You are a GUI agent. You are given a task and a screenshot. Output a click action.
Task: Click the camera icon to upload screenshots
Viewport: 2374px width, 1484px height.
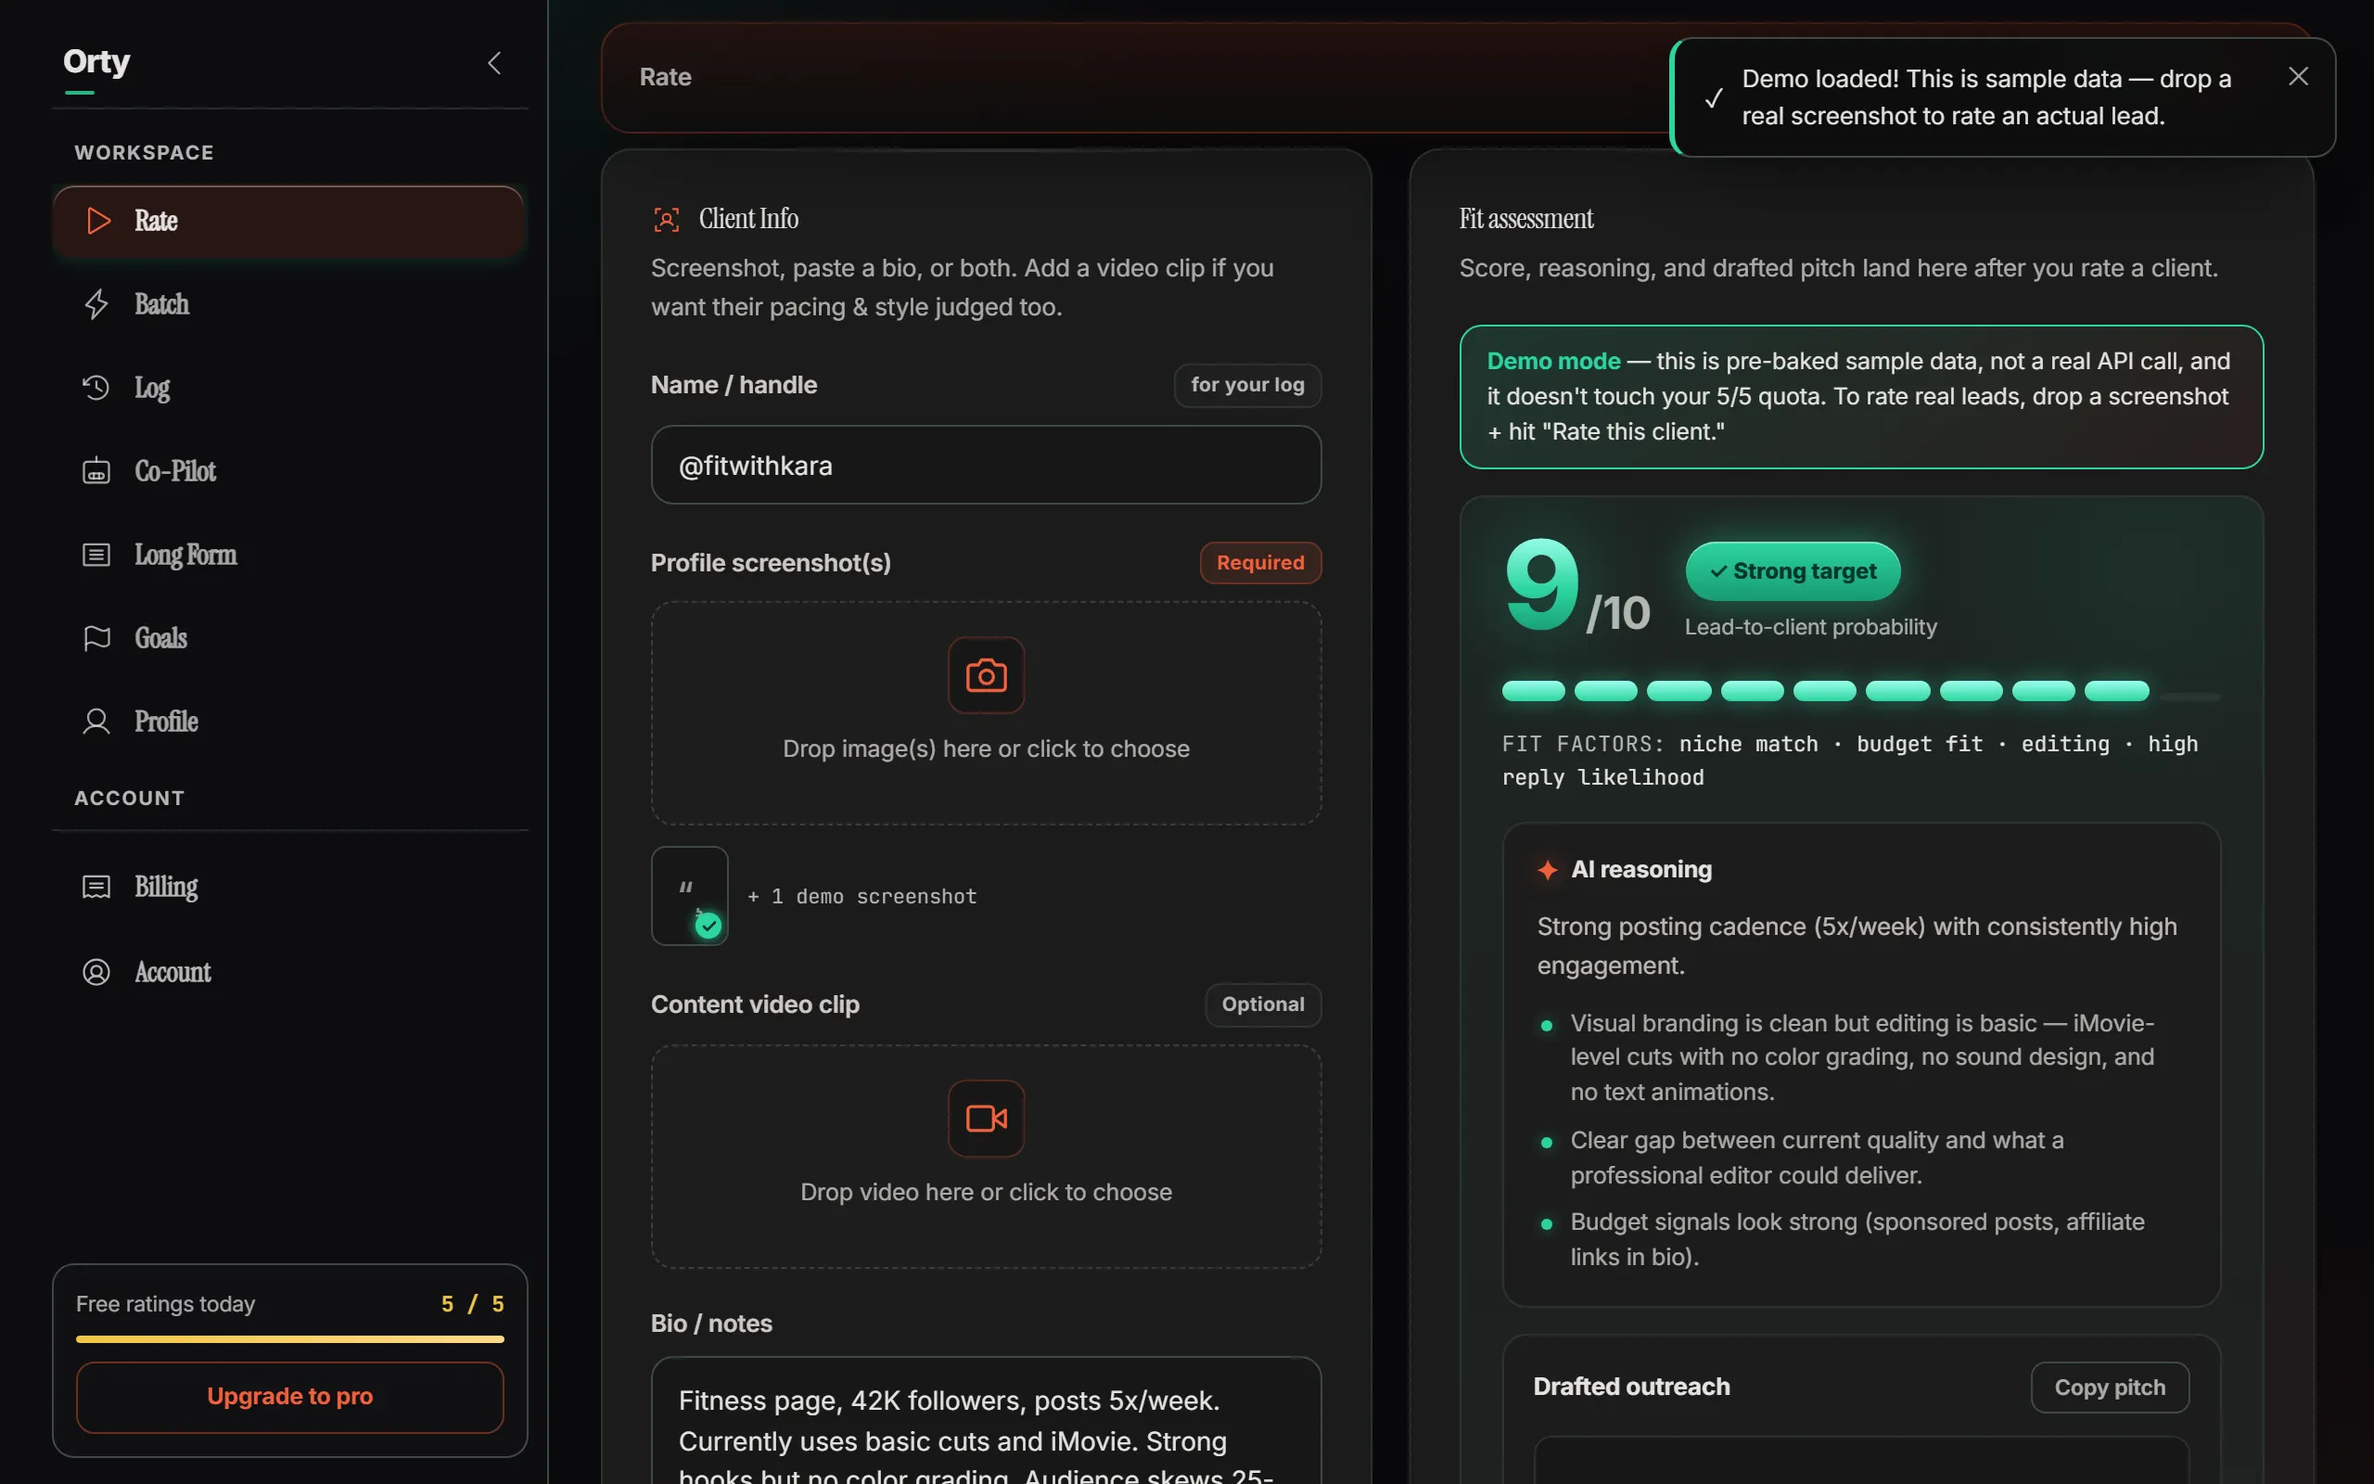click(x=986, y=675)
